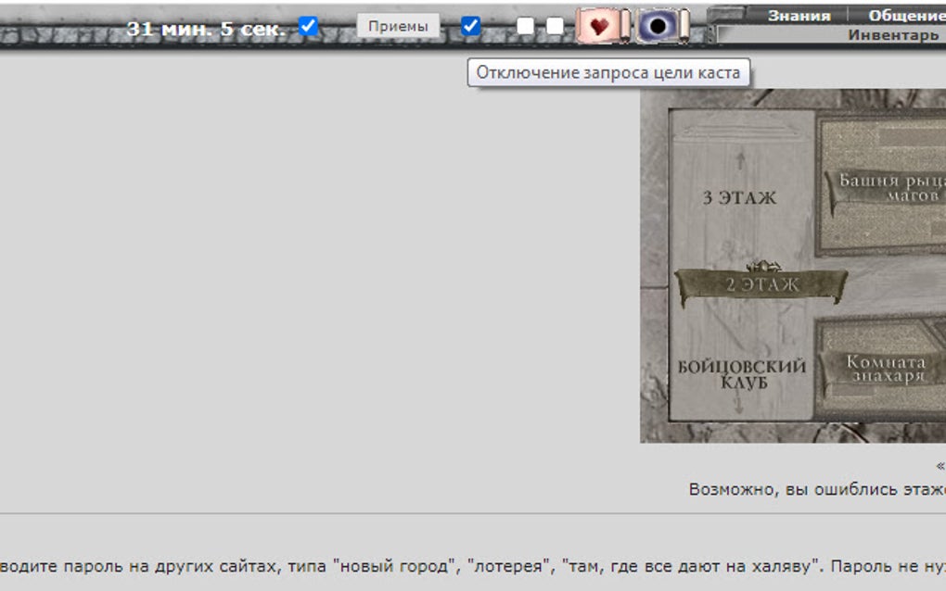Click the cast target tooltip box
This screenshot has width=946, height=591.
point(608,71)
